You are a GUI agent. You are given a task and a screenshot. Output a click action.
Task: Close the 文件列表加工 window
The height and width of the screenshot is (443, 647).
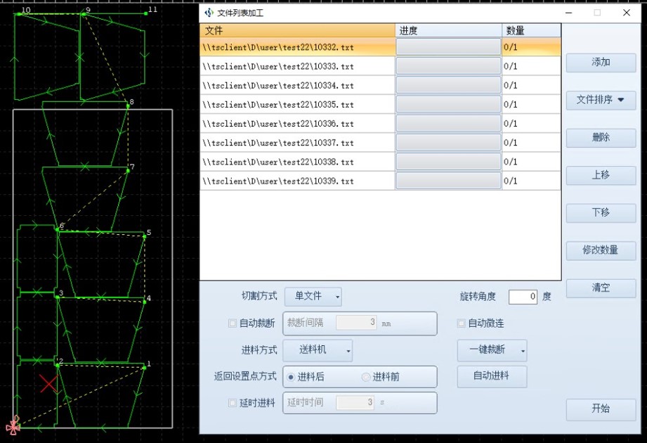coord(627,13)
